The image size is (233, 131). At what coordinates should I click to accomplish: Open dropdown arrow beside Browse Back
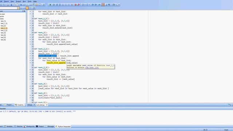point(85,5)
